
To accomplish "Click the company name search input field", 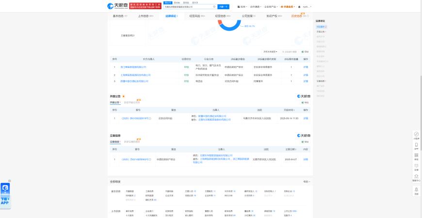I will pos(187,7).
